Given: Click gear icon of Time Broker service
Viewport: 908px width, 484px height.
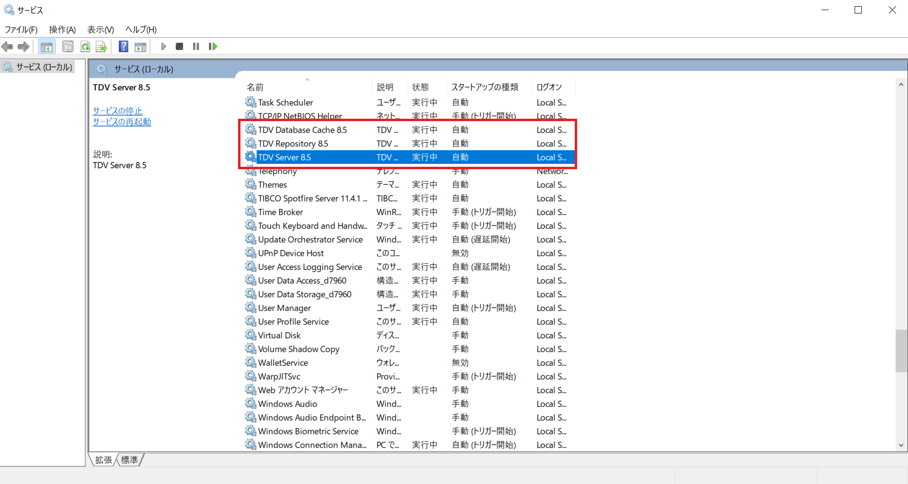Looking at the screenshot, I should pos(251,211).
